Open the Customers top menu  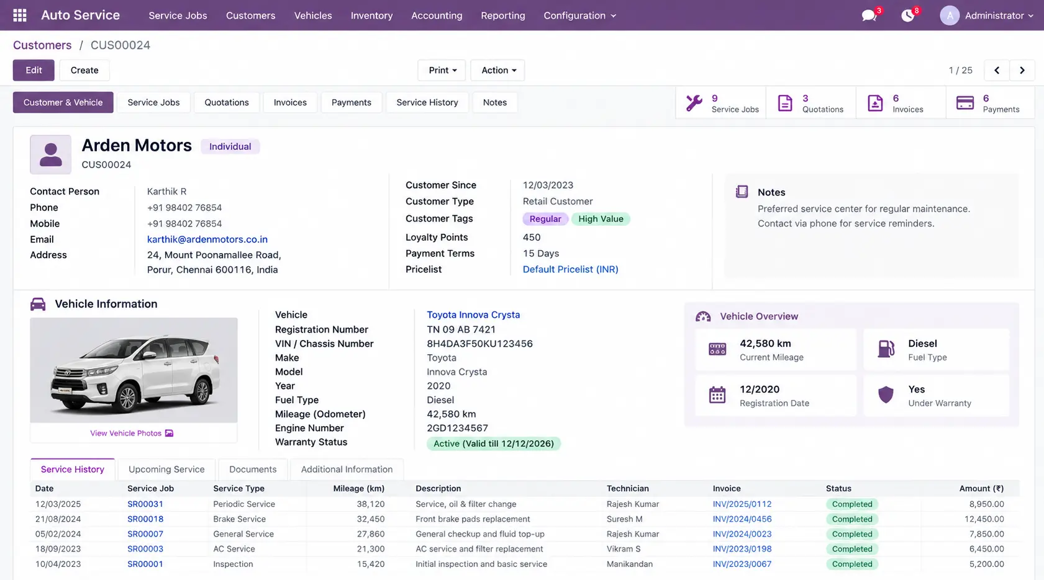click(x=250, y=16)
